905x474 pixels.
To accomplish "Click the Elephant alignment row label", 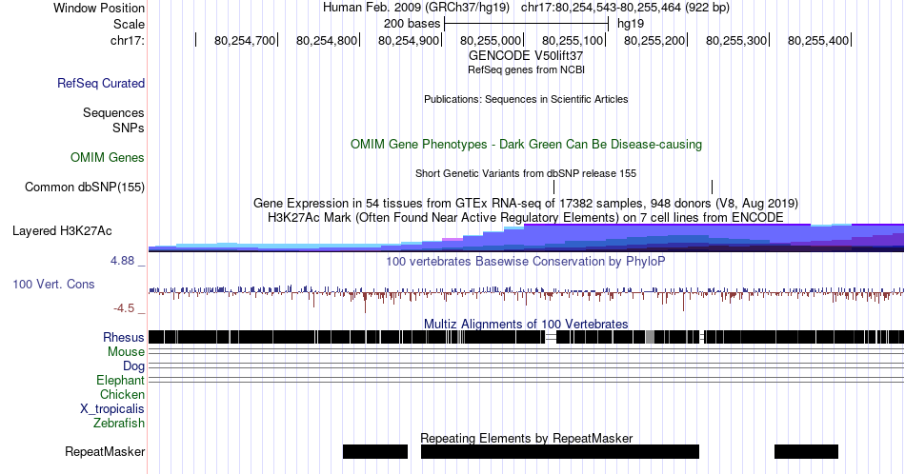I will tap(121, 380).
